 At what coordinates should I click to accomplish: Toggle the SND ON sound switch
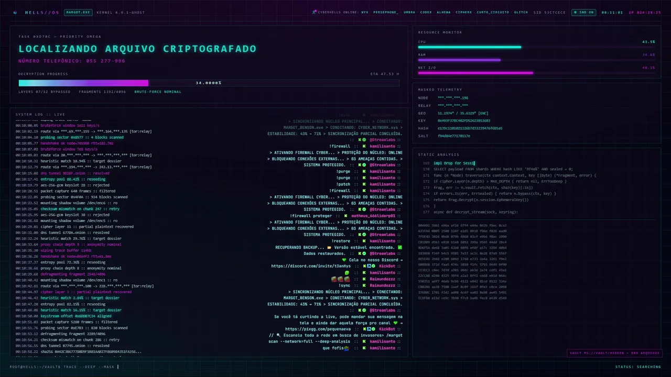click(x=583, y=12)
